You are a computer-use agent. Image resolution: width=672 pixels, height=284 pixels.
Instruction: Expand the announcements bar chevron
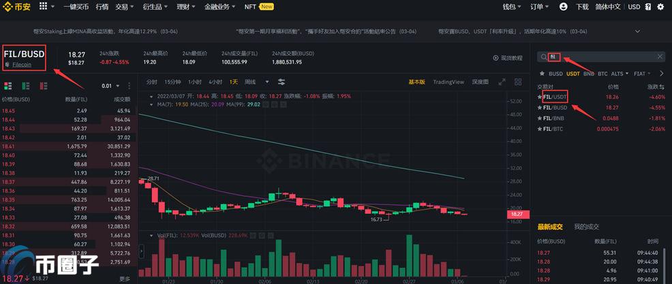[638, 31]
